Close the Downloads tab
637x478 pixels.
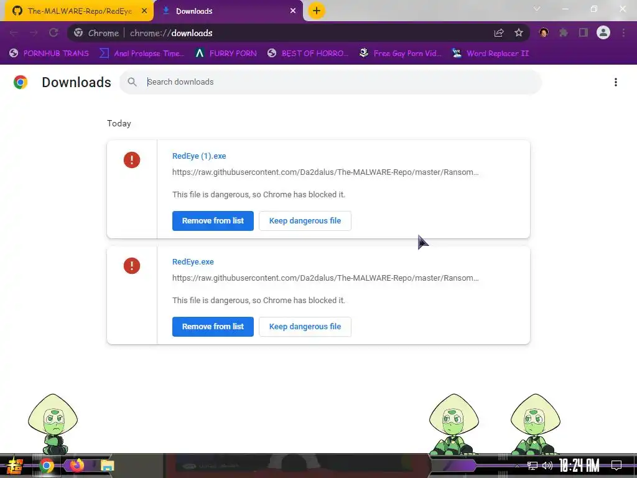click(293, 11)
